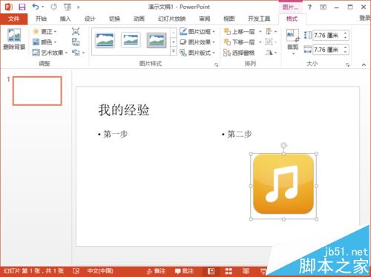
Task: Click the spell check icon in status bar
Action: tap(76, 271)
